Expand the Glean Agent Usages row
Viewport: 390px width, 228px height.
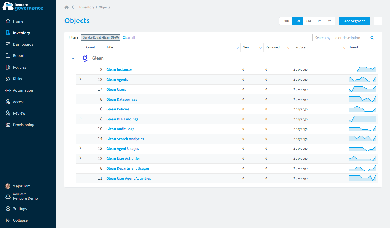click(x=80, y=148)
